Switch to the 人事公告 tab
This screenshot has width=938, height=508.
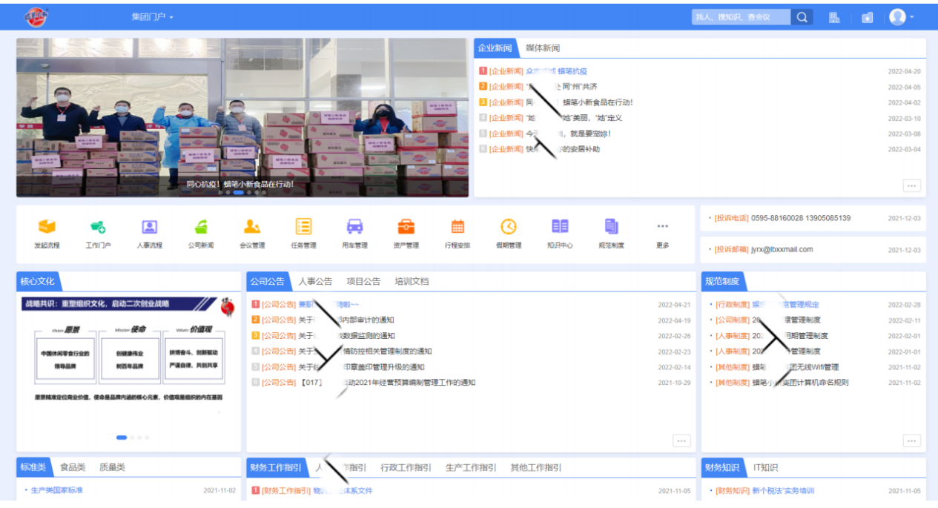[315, 282]
